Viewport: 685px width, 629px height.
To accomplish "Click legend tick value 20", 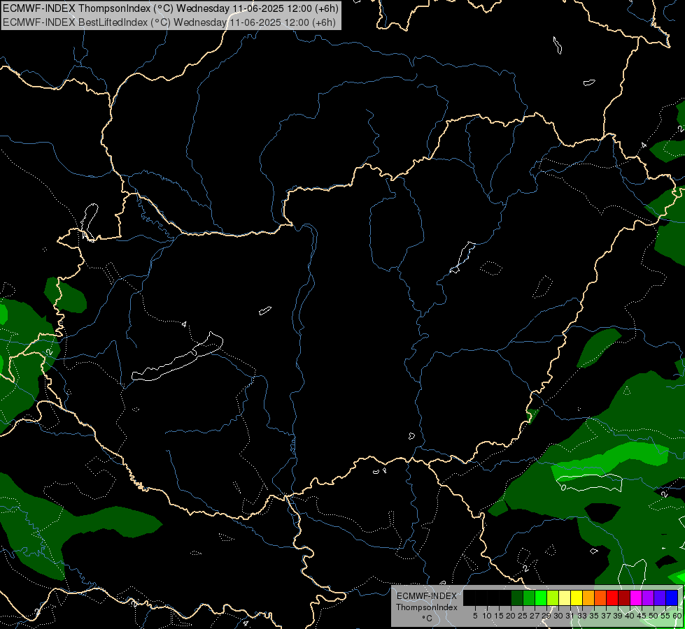I will 511,616.
